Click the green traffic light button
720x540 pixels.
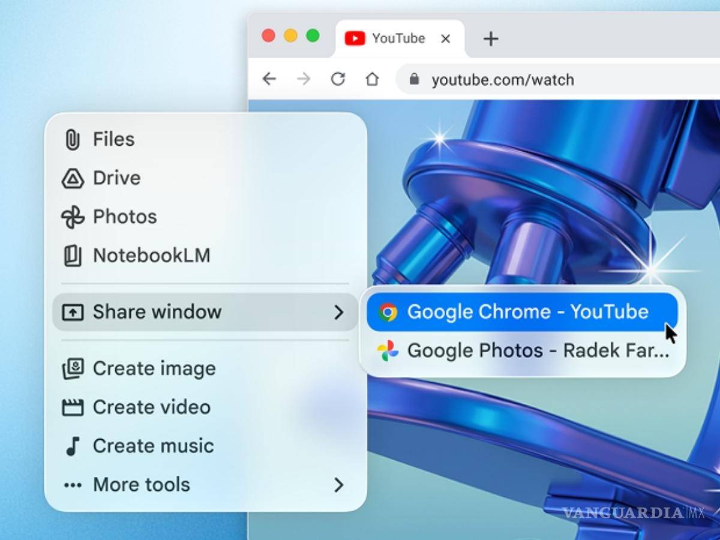pos(312,35)
